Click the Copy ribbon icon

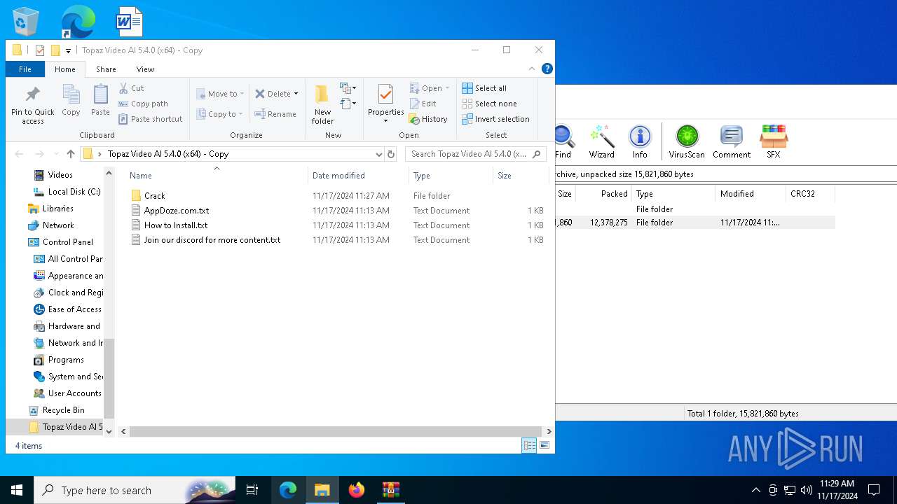(71, 100)
